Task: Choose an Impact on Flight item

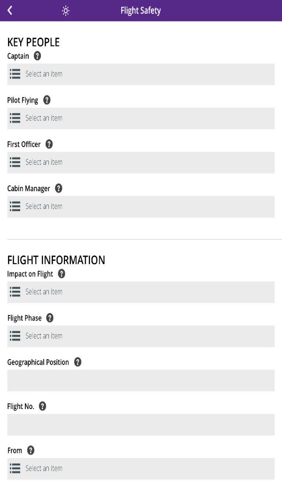Action: coord(141,292)
